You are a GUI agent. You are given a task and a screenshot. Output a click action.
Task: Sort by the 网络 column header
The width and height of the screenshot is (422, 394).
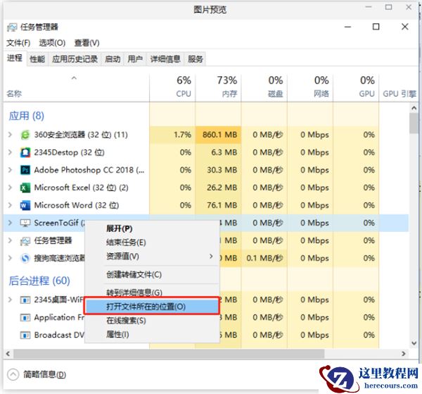click(310, 87)
